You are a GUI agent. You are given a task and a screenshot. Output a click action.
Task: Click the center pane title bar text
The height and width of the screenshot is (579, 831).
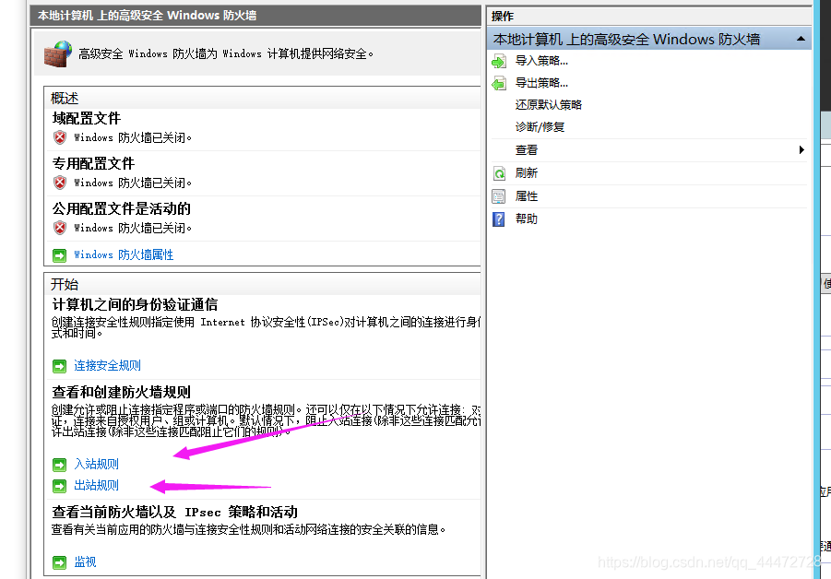click(x=147, y=16)
